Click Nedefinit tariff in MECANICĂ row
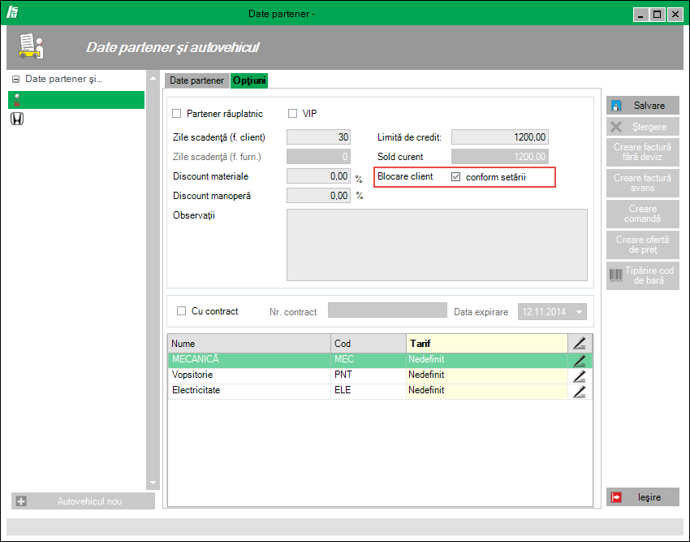Image resolution: width=690 pixels, height=542 pixels. click(487, 360)
